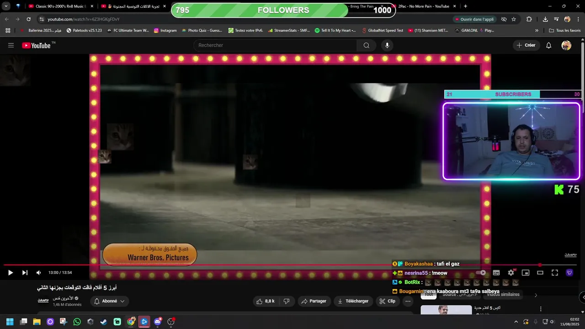Focus the Rechercher search field
The height and width of the screenshot is (329, 585).
(276, 45)
